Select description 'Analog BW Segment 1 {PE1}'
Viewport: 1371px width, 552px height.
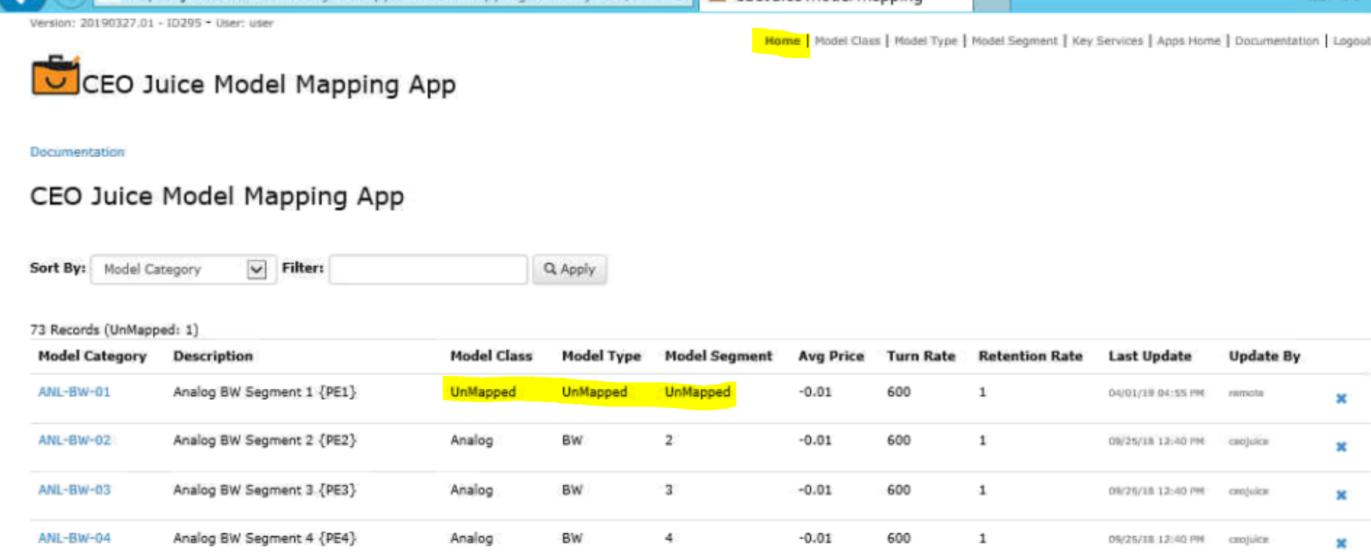pos(264,392)
